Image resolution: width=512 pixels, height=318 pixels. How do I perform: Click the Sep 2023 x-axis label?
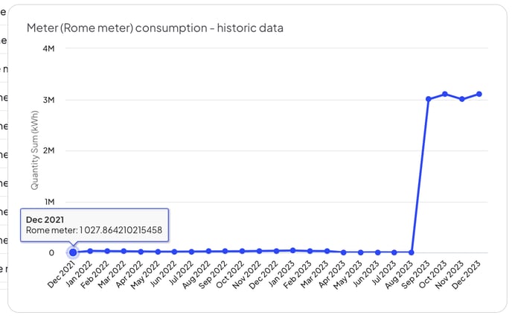tap(415, 275)
